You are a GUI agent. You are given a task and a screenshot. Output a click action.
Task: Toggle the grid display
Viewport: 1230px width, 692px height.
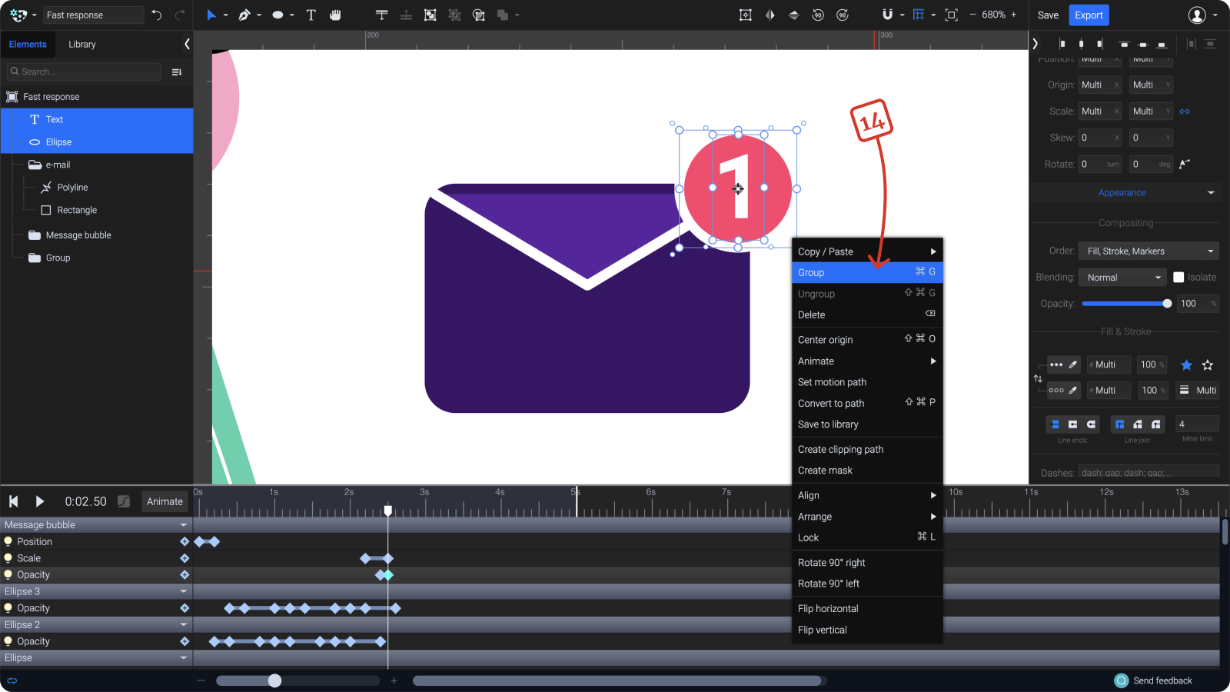pos(919,15)
